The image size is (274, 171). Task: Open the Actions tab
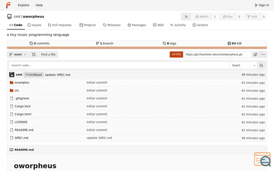[x=200, y=25]
